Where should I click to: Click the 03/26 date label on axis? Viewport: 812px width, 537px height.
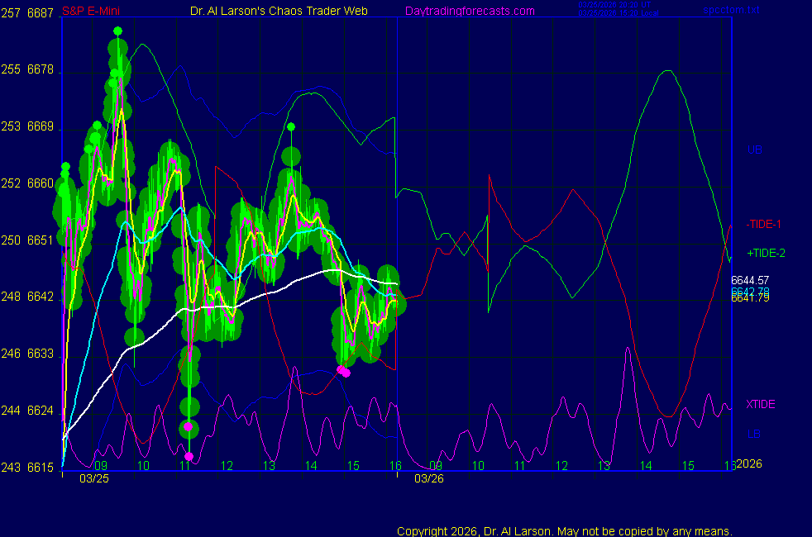coord(427,478)
